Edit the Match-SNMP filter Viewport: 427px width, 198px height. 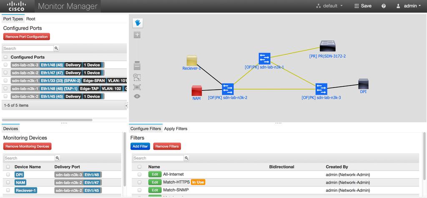pos(155,190)
